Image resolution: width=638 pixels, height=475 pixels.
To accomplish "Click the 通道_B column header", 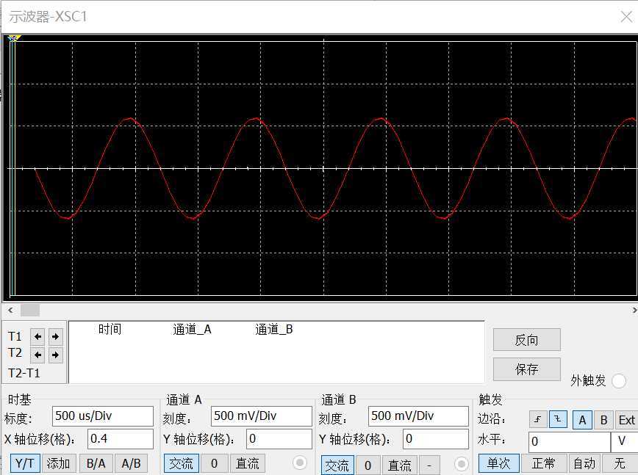I will 274,329.
